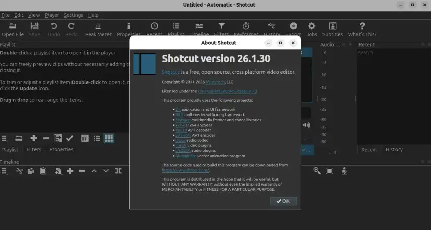Screen dimensions: 431x230
Task: Click the player volume speaker icon
Action: coord(306,125)
